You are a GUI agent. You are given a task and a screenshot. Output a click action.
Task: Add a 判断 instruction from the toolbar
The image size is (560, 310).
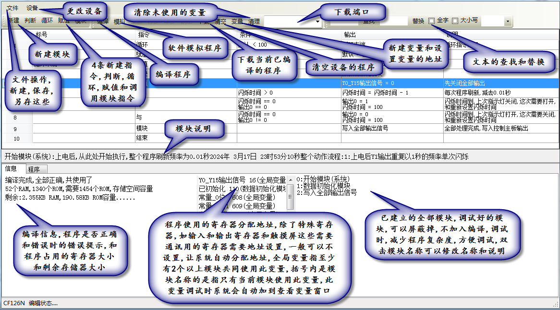click(x=30, y=21)
